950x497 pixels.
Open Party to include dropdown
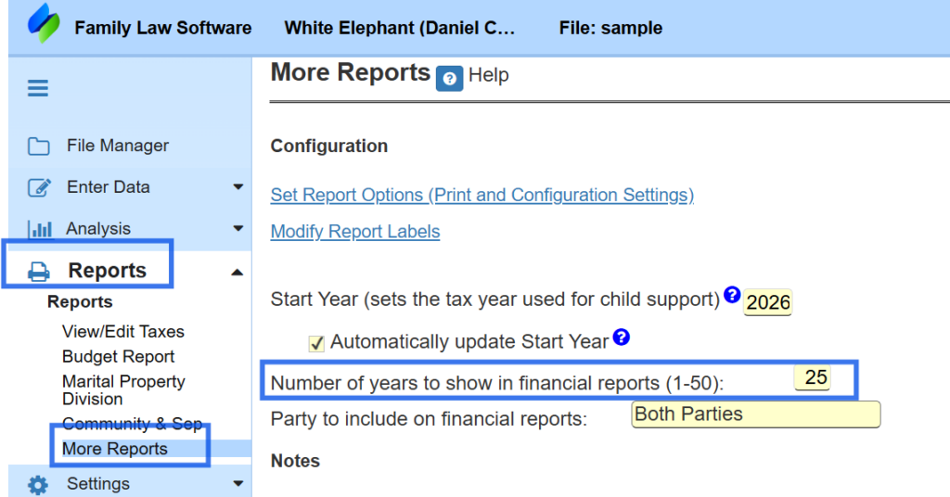755,414
